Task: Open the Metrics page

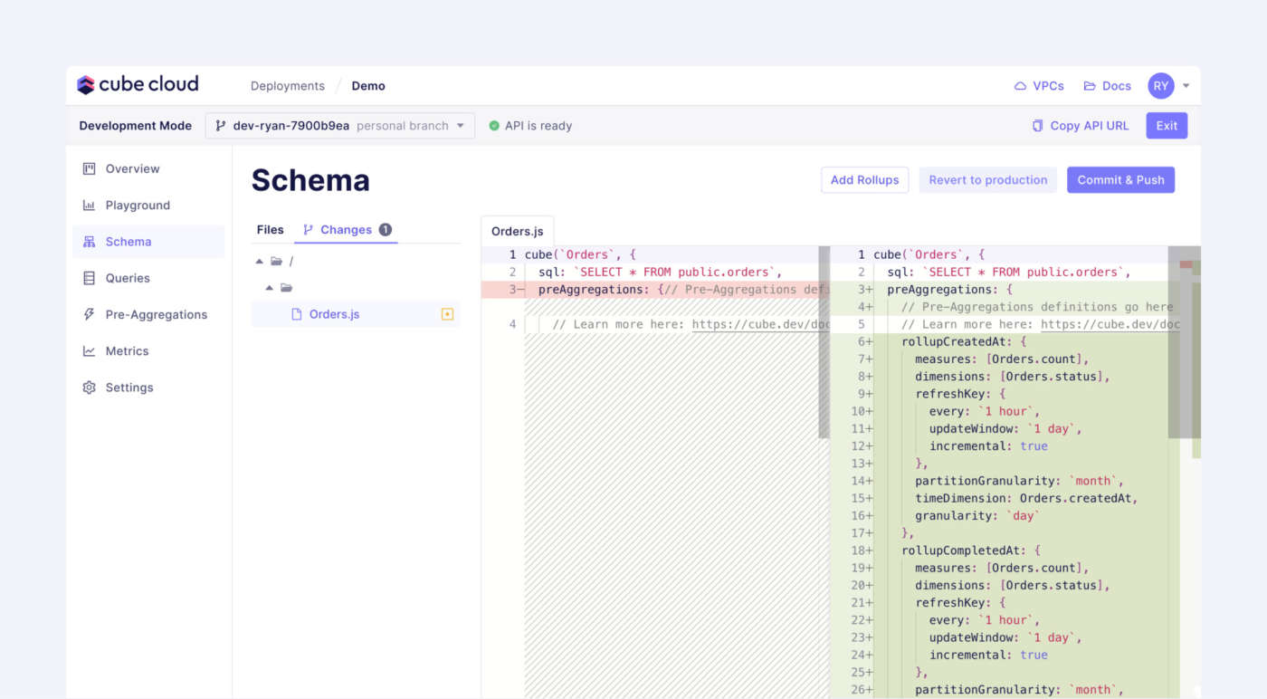Action: (x=127, y=351)
